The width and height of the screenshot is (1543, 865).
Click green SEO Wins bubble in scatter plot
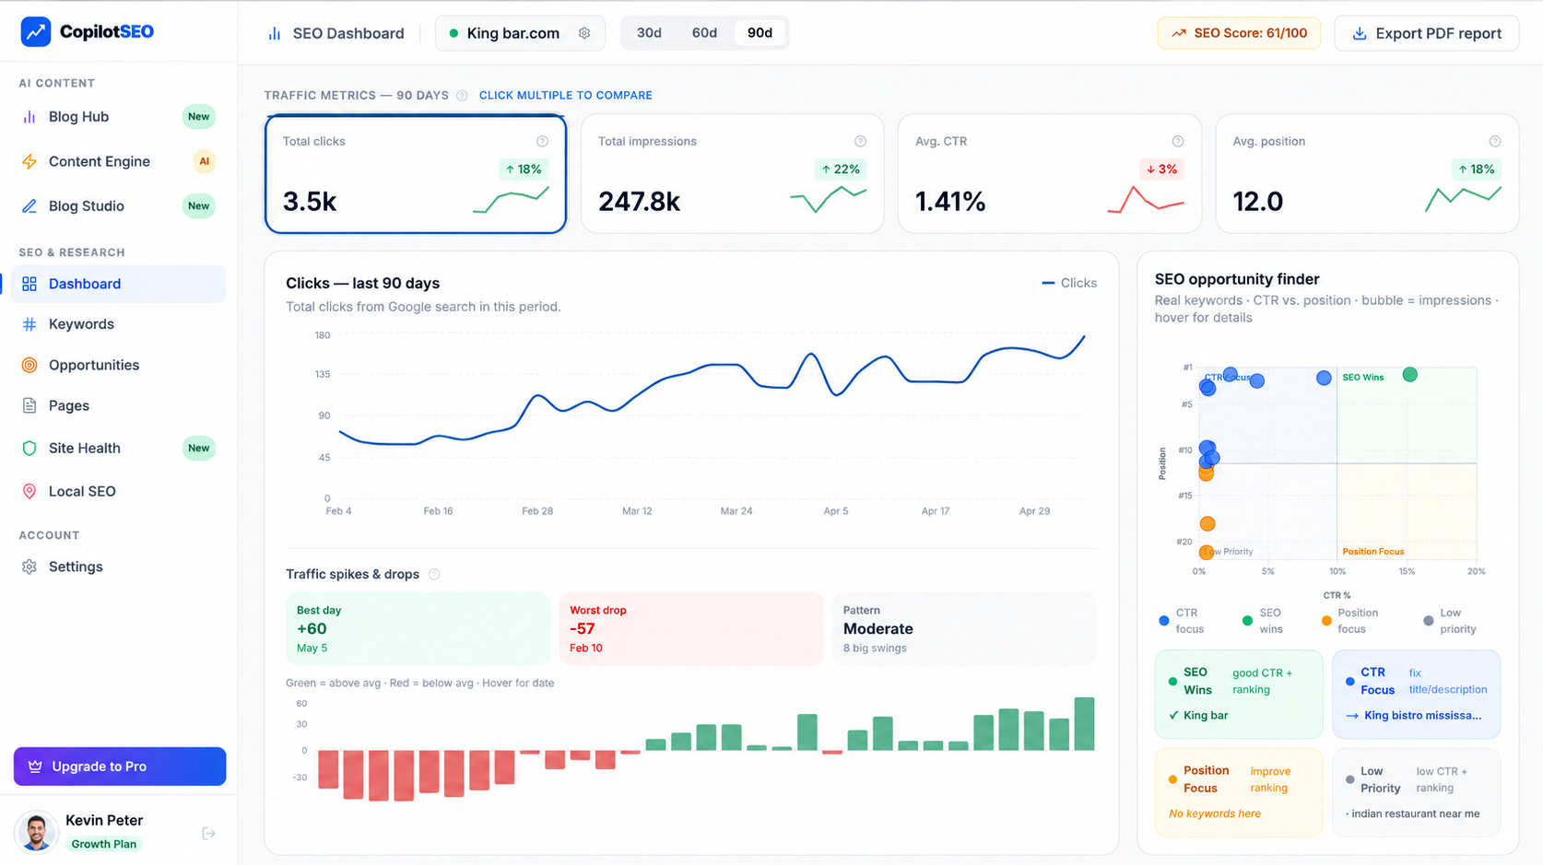(1409, 375)
